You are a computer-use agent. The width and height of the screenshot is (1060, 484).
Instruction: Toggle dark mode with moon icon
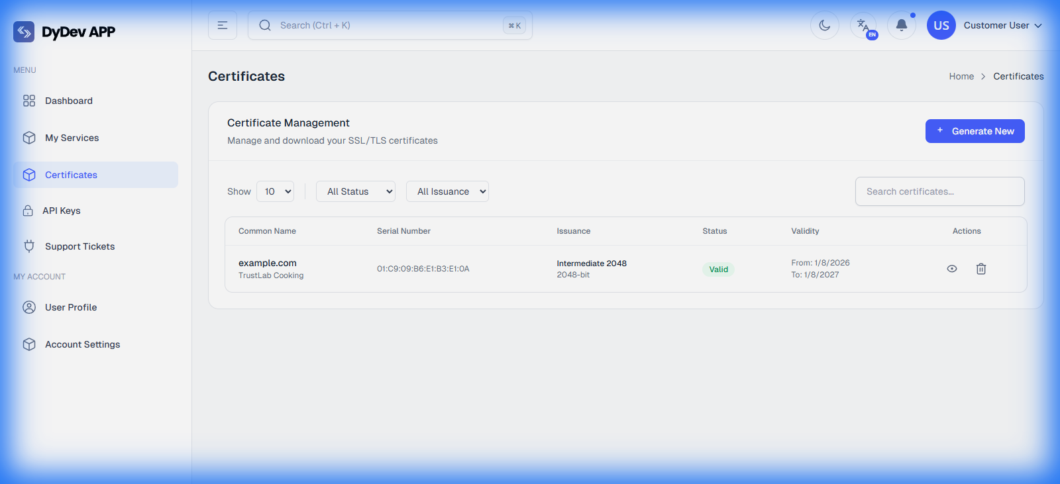click(824, 25)
